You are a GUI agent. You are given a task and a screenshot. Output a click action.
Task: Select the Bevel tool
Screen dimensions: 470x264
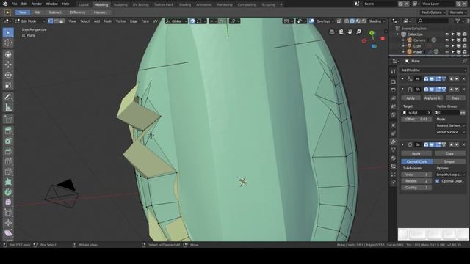click(8, 151)
